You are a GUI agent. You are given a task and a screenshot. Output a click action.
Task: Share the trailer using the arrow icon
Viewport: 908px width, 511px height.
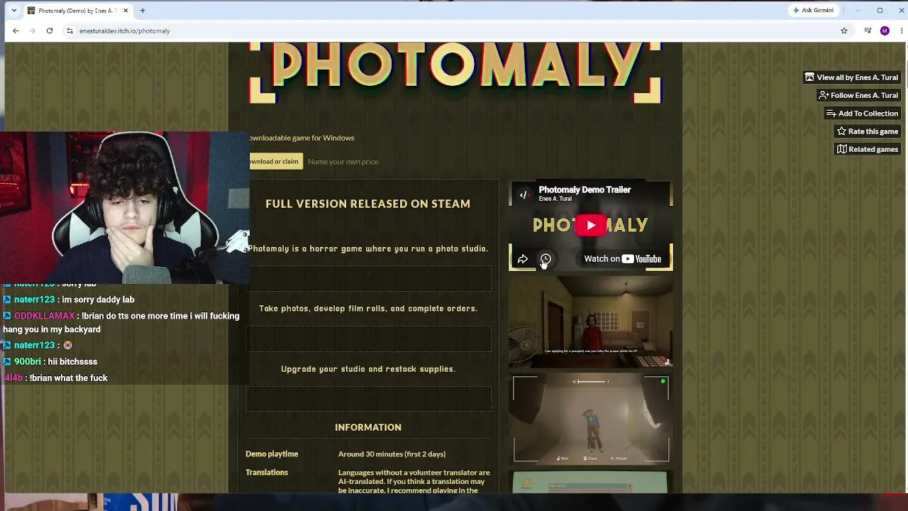(523, 259)
